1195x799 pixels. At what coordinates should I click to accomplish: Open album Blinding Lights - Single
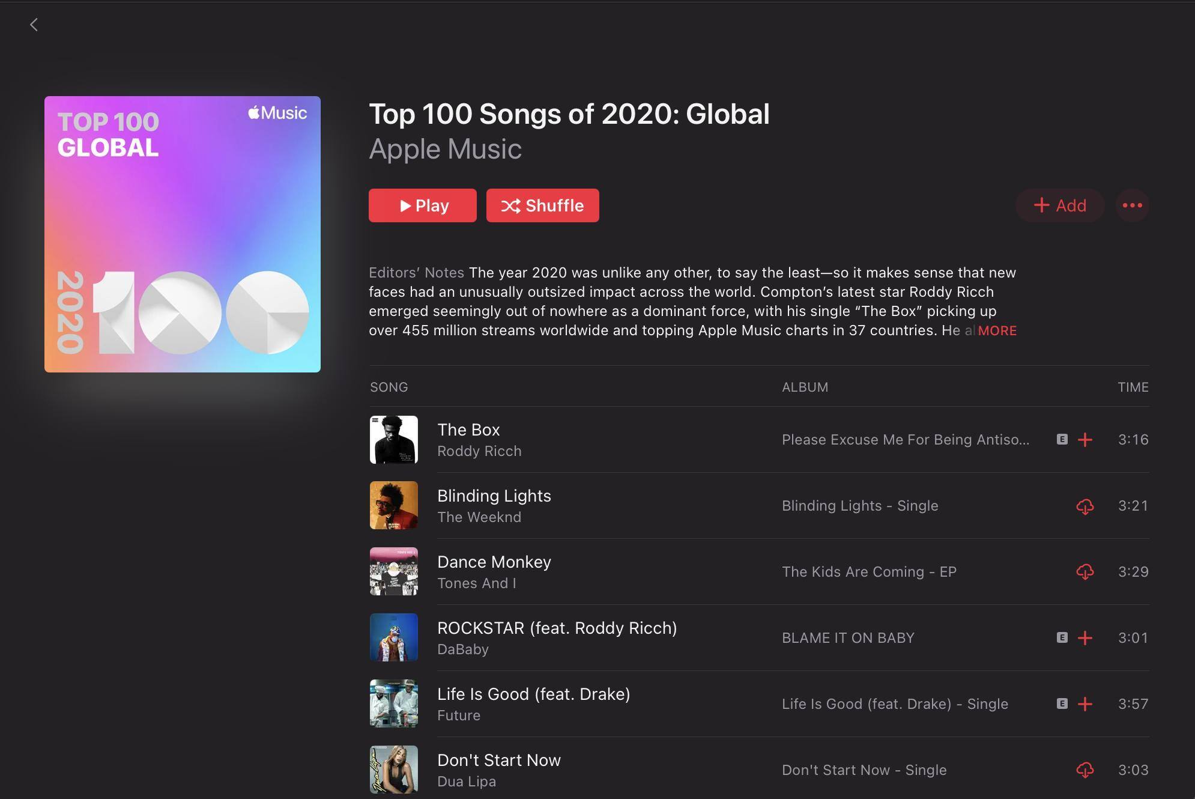click(859, 506)
